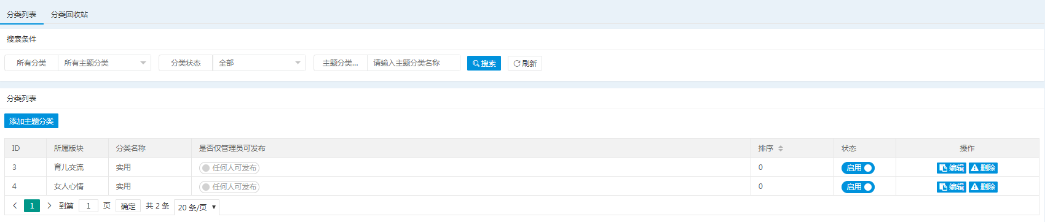Click 删除 for the 育儿交流 row
The height and width of the screenshot is (222, 1045).
coord(983,167)
